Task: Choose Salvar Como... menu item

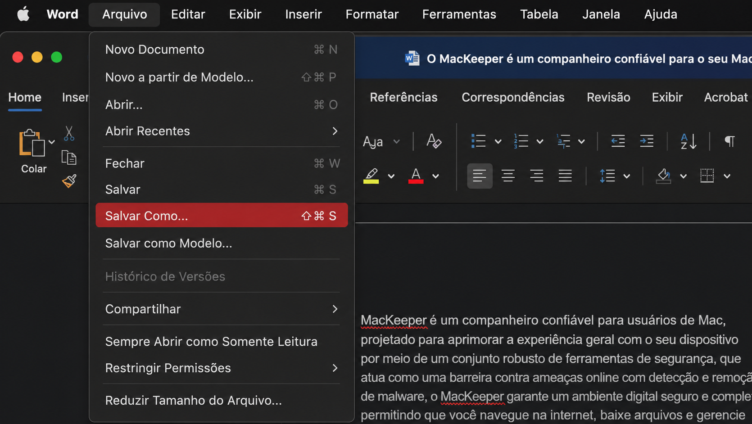Action: pos(222,215)
